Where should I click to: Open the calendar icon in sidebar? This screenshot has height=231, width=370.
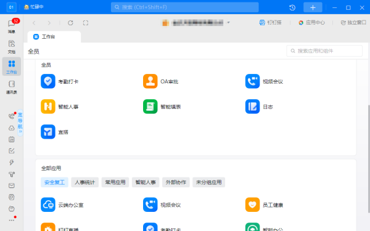(12, 139)
